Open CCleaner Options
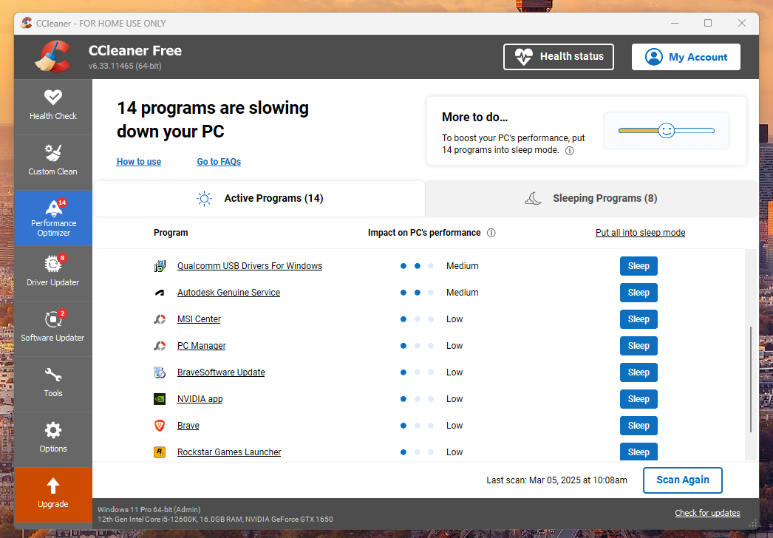 (x=53, y=440)
